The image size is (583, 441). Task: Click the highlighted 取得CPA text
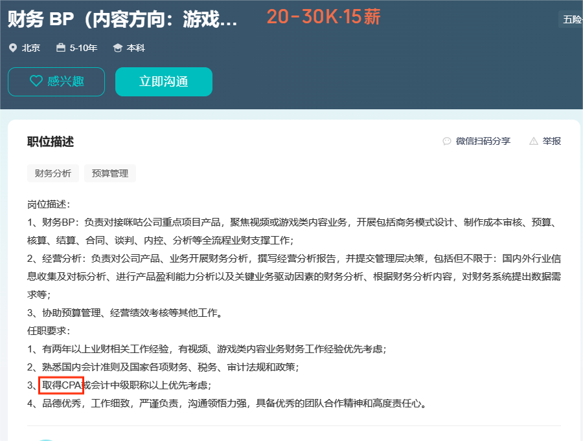pyautogui.click(x=62, y=385)
